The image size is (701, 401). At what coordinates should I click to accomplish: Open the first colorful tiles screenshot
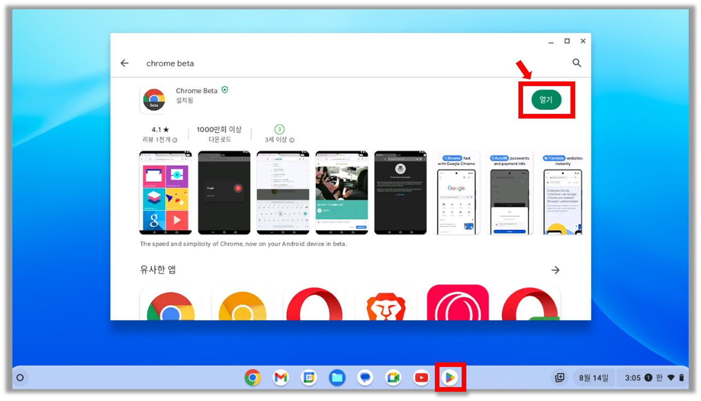click(166, 193)
